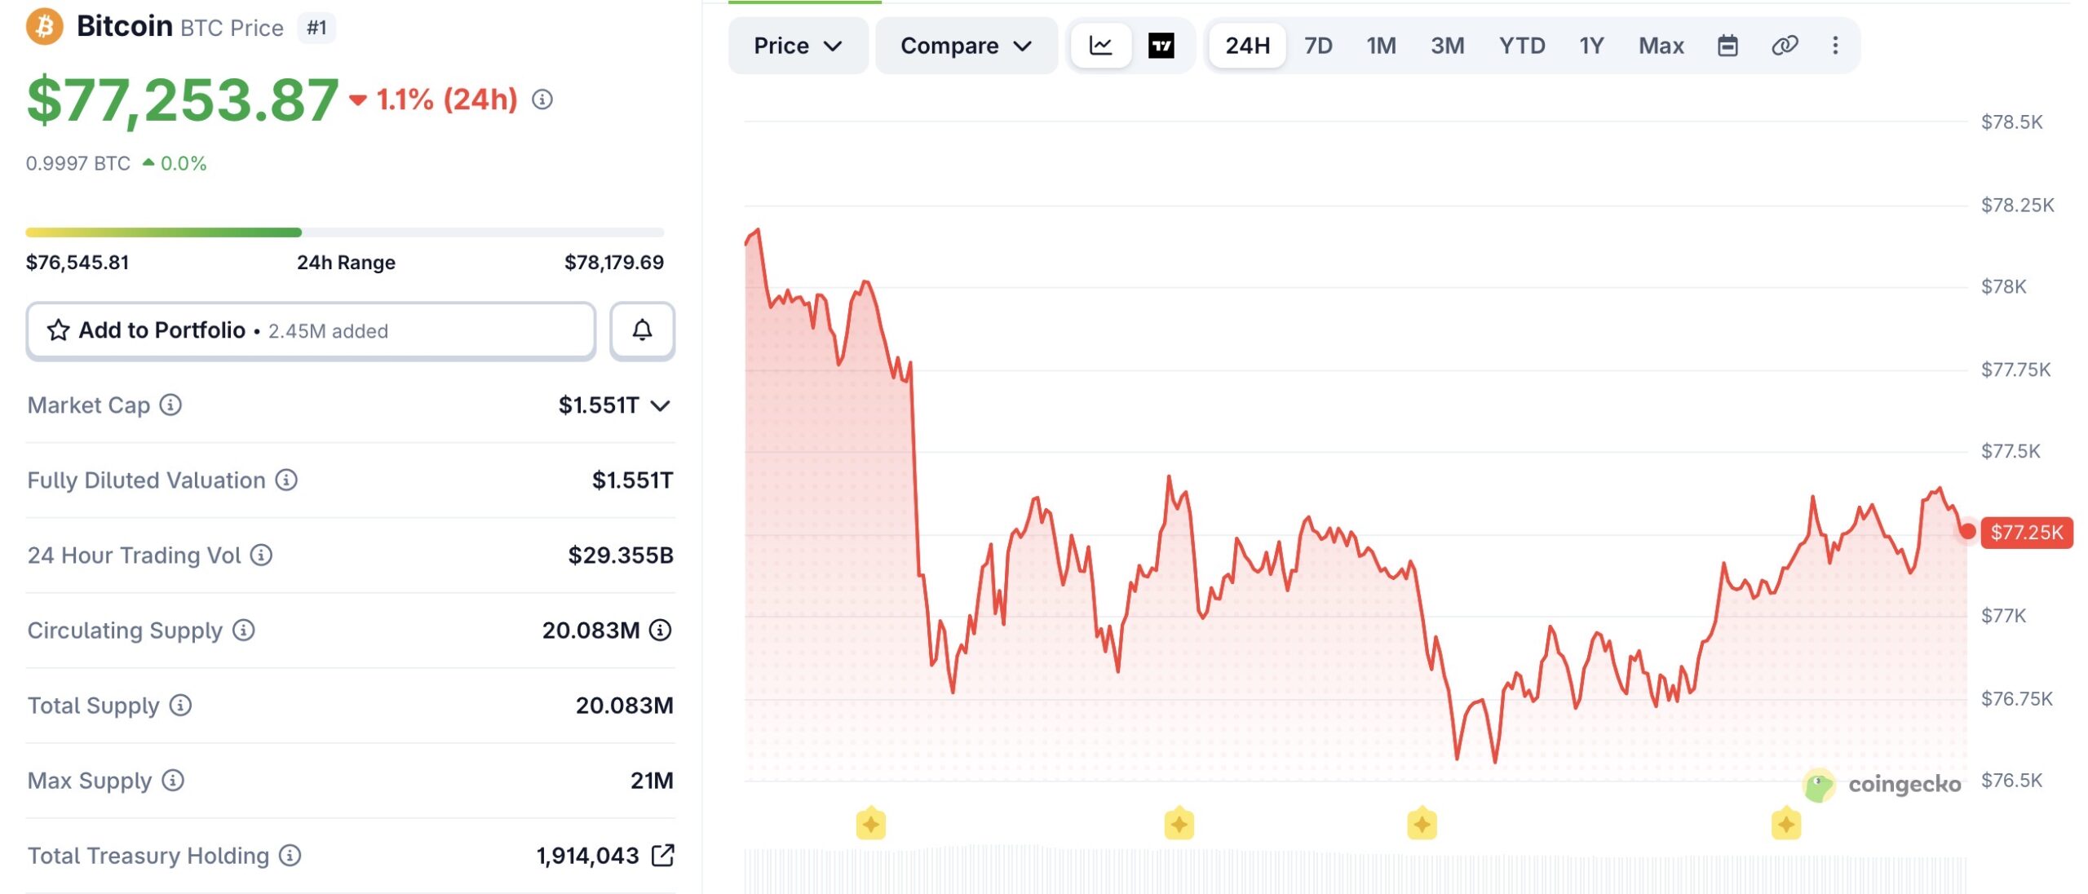Select the 3M time range
This screenshot has width=2088, height=894.
pos(1448,46)
